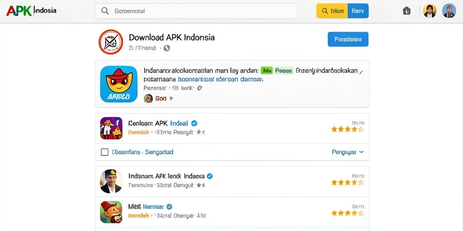Image resolution: width=463 pixels, height=231 pixels.
Task: Click the blue Peredaten button
Action: [x=348, y=39]
